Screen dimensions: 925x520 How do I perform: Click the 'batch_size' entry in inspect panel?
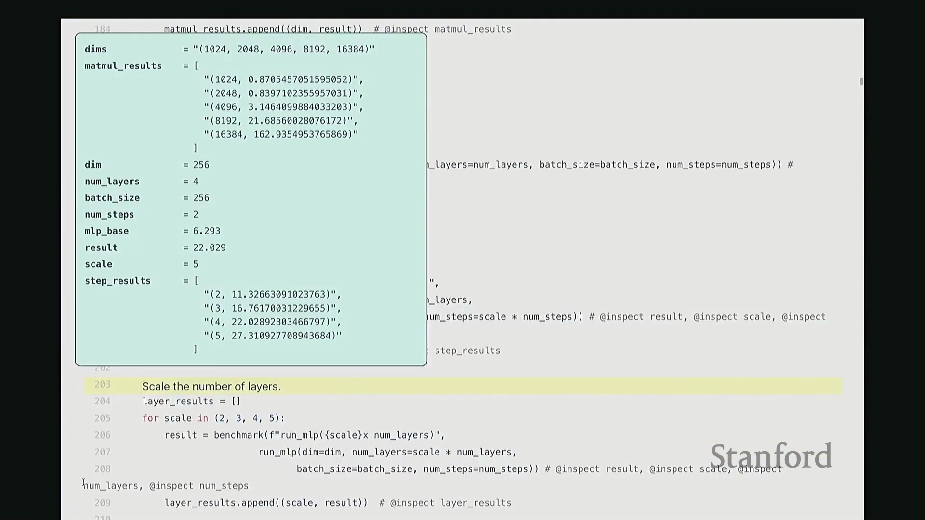pos(112,198)
